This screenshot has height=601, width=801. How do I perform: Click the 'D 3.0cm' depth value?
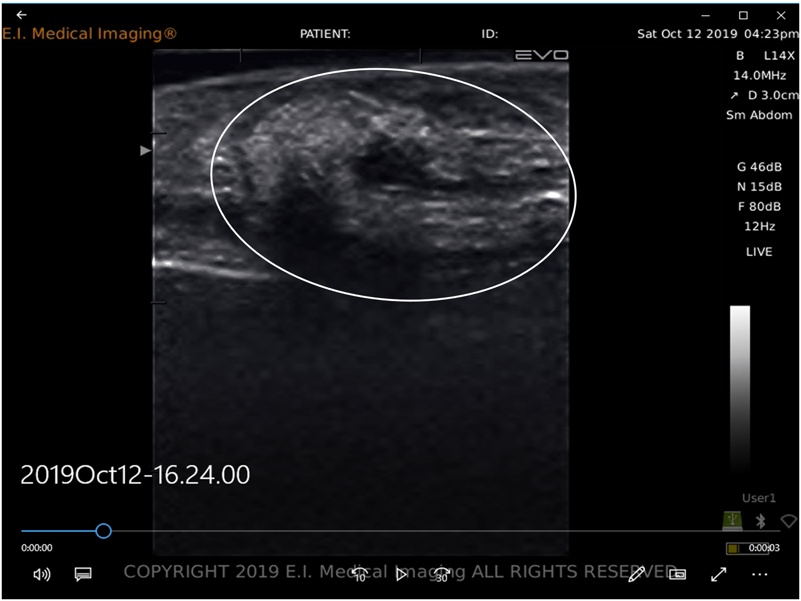773,95
